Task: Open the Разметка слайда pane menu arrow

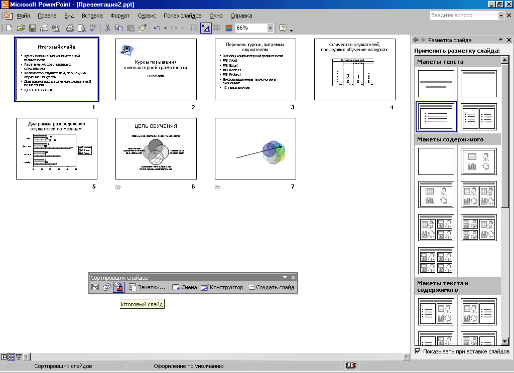Action: tap(500, 40)
